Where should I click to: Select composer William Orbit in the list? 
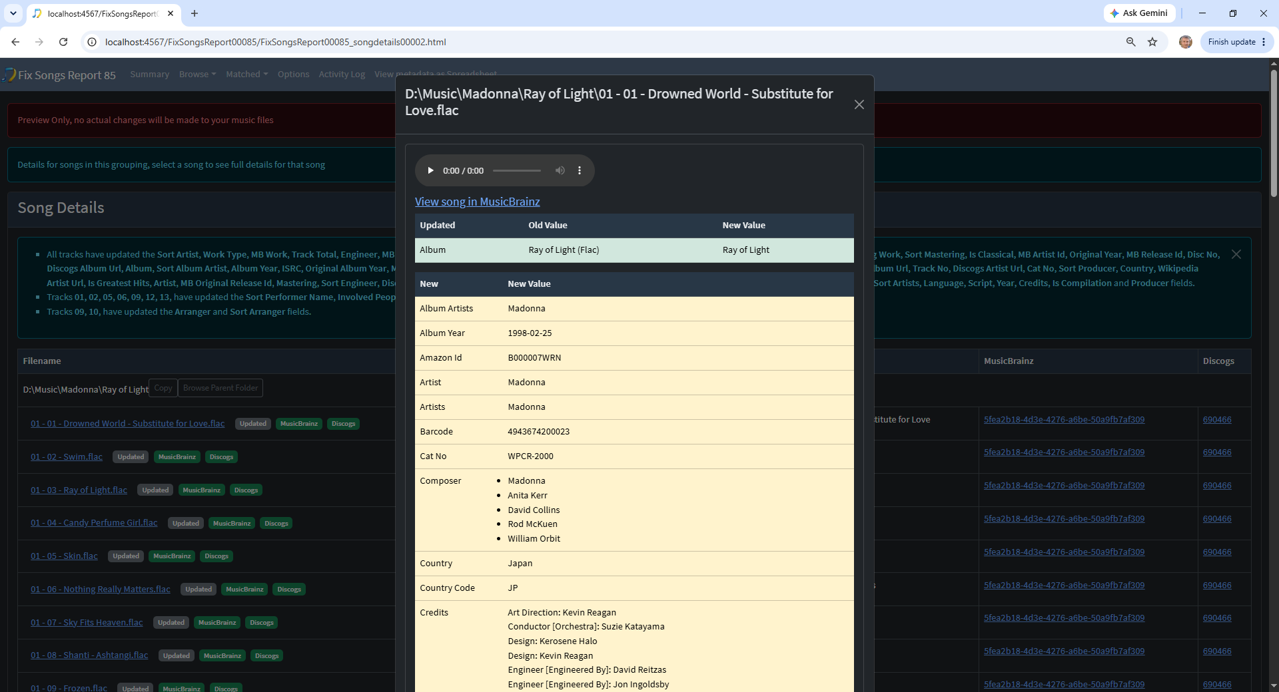[534, 539]
